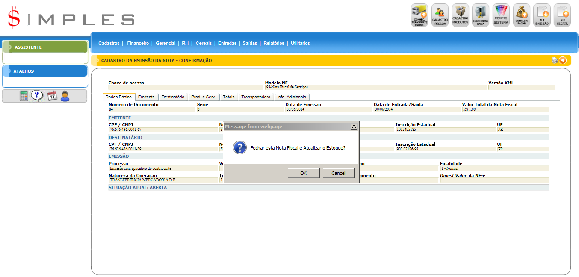Open the Movimento Caixa safe icon
This screenshot has height=277, width=579.
point(481,15)
